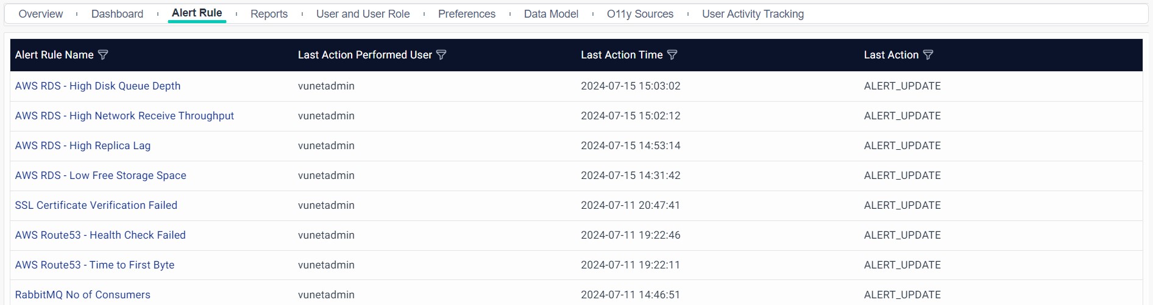
Task: Switch to the Overview tab
Action: pyautogui.click(x=41, y=14)
